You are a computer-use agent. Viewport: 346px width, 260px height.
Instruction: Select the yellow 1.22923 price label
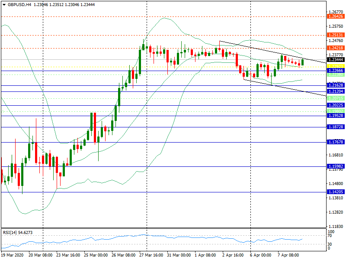click(336, 66)
